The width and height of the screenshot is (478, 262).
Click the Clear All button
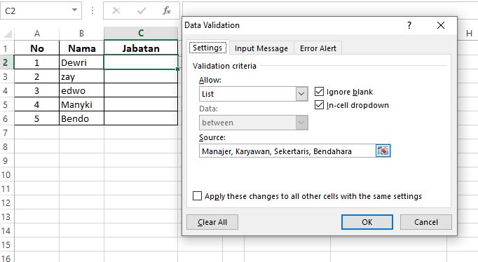(x=212, y=222)
